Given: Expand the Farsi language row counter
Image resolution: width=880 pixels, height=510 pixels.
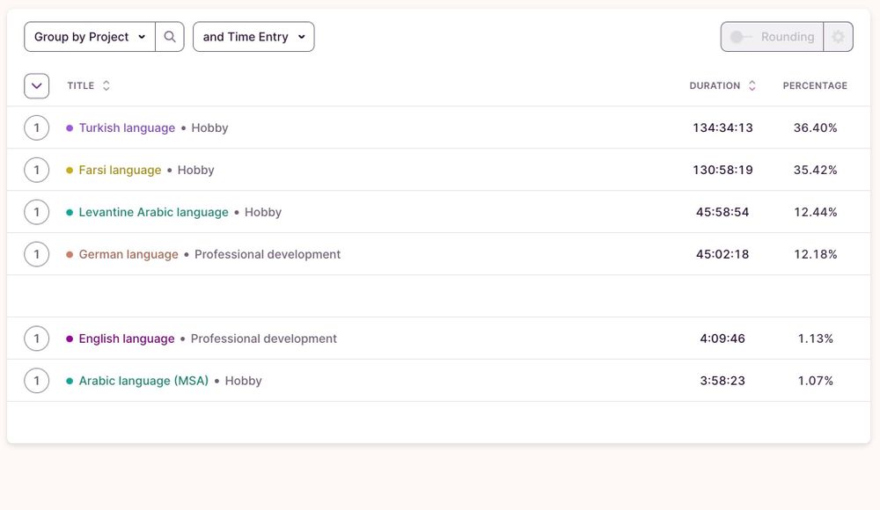Looking at the screenshot, I should [x=36, y=170].
